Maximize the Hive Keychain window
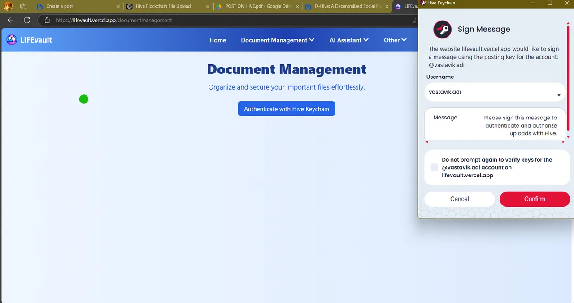This screenshot has height=303, width=574. pyautogui.click(x=550, y=3)
